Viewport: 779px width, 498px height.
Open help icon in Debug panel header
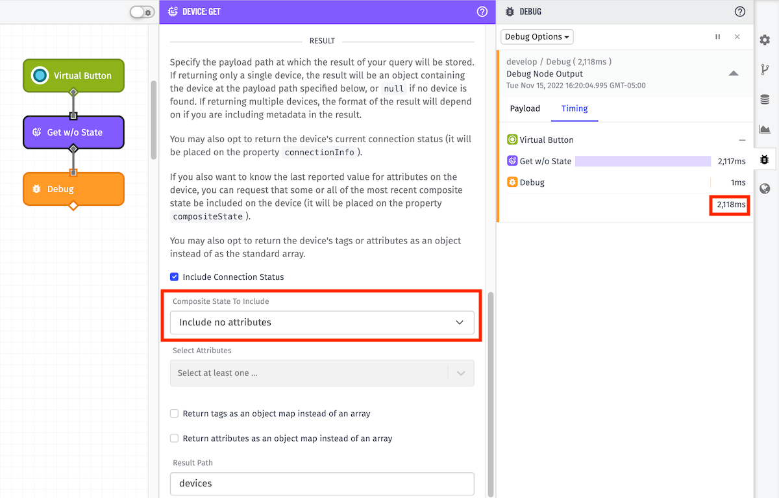740,12
